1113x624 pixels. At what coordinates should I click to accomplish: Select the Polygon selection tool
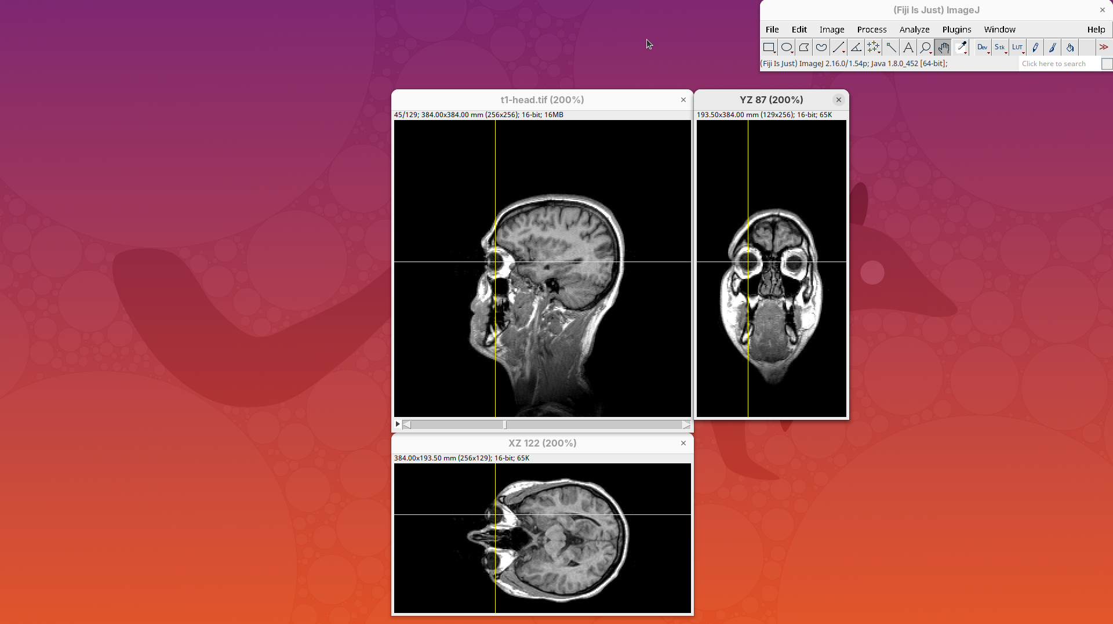[804, 48]
